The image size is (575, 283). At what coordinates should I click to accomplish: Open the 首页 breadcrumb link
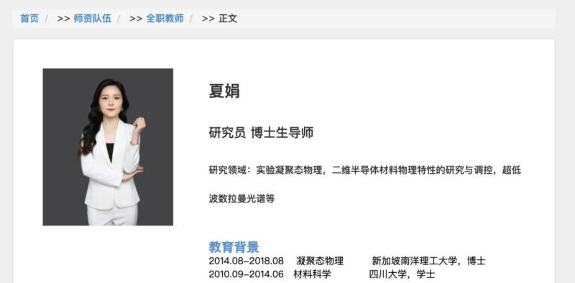pyautogui.click(x=29, y=19)
